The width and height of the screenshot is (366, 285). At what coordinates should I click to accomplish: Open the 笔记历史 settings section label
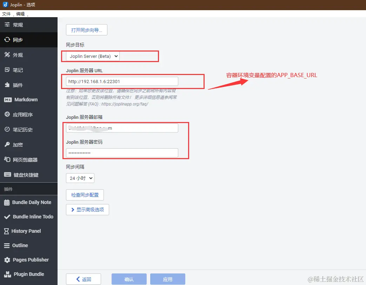point(23,129)
